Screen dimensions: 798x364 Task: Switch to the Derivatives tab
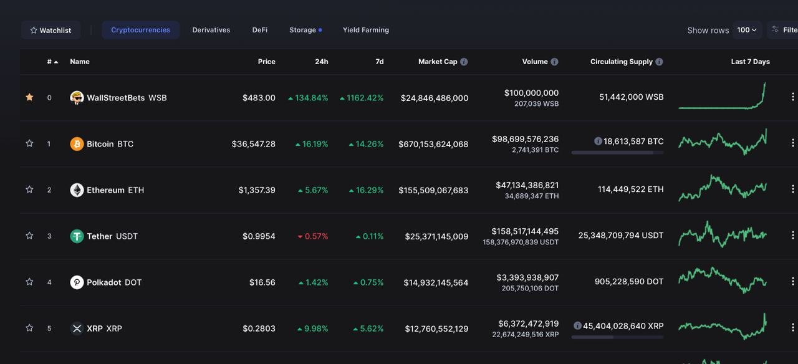211,30
